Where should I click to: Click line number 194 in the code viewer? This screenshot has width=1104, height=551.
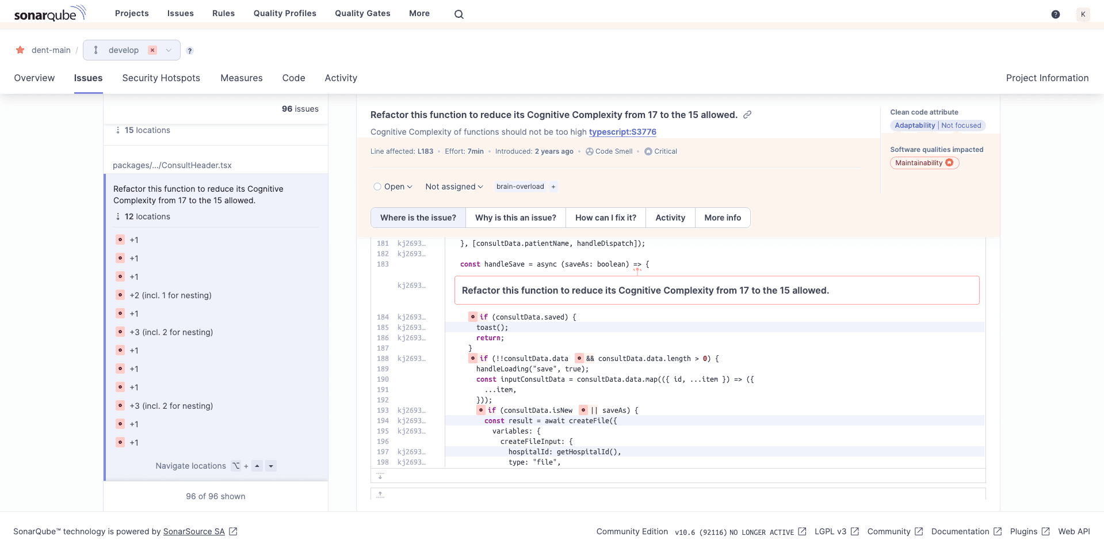pyautogui.click(x=383, y=421)
